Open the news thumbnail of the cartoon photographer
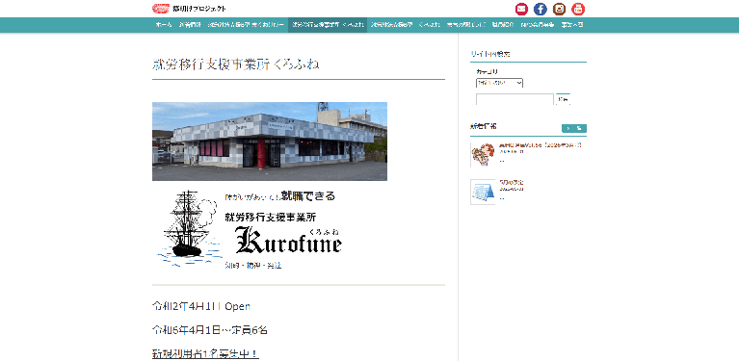739x361 pixels. (483, 155)
